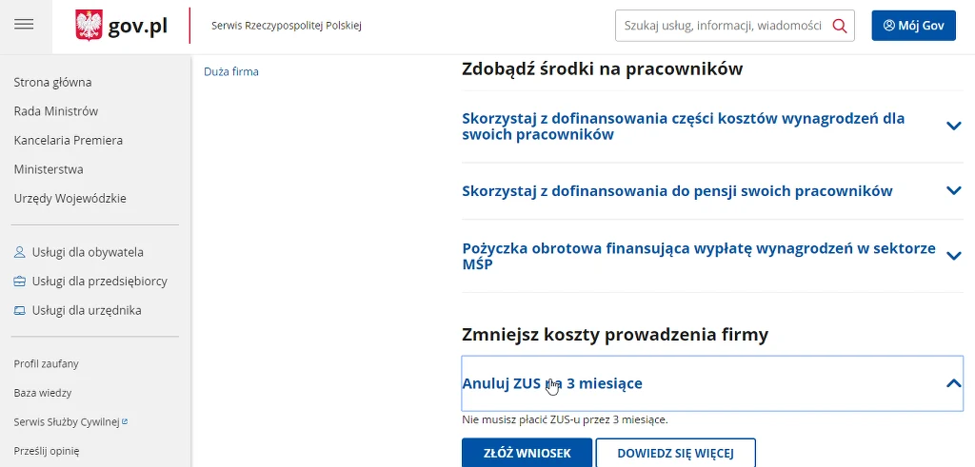Collapse Anuluj ZUS na 3 miesiące chevron
The height and width of the screenshot is (467, 975).
click(954, 383)
